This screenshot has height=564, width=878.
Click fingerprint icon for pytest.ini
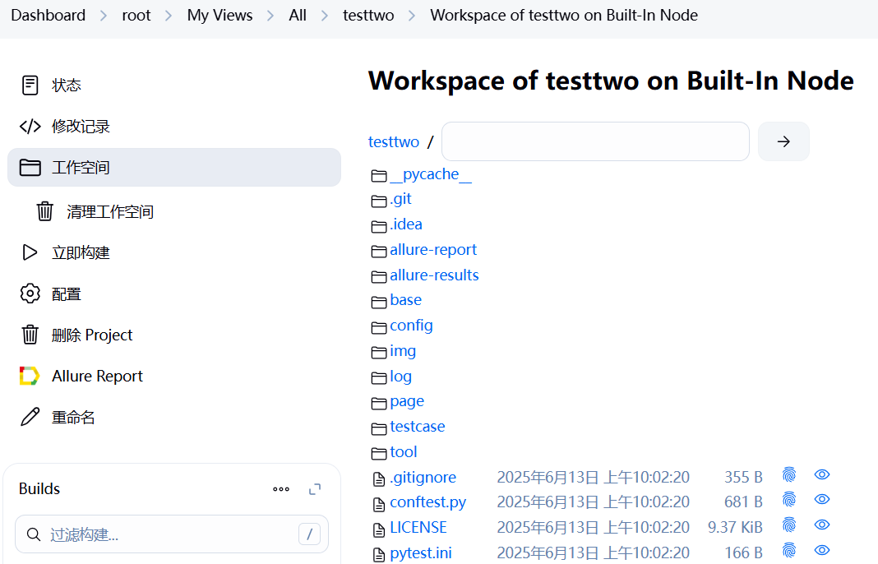789,551
